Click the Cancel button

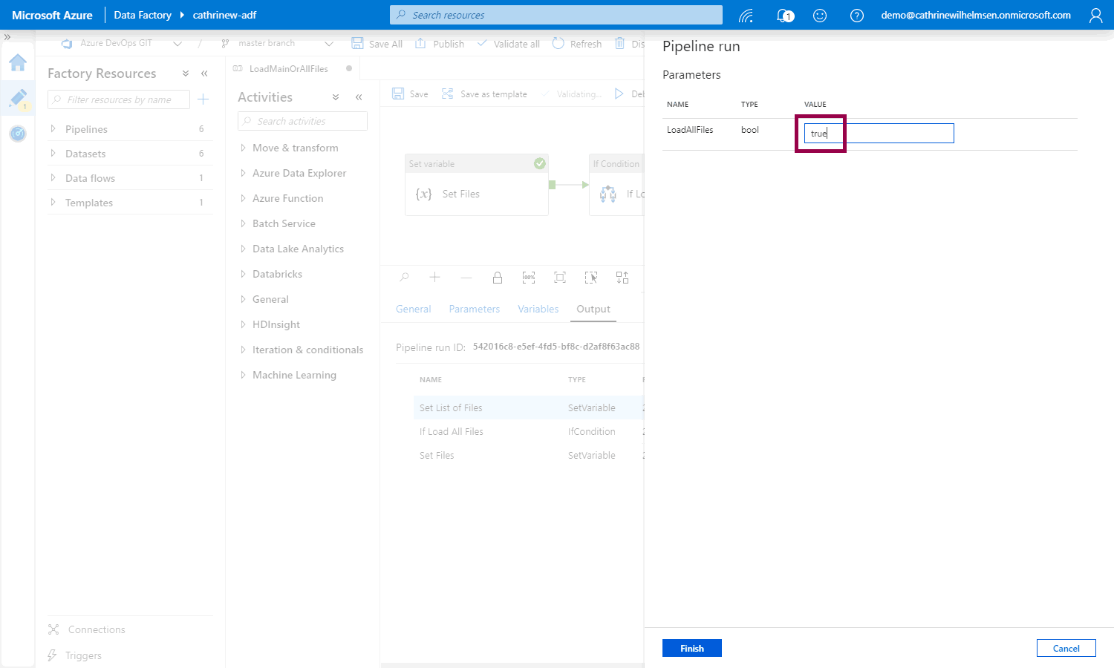tap(1066, 648)
